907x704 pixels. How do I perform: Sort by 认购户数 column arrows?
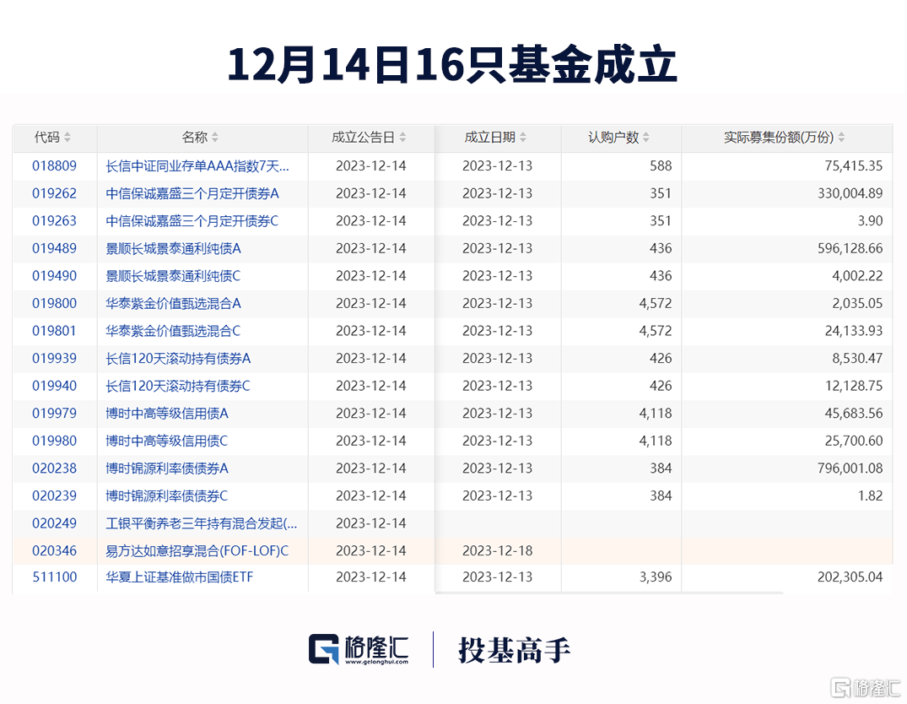point(646,138)
